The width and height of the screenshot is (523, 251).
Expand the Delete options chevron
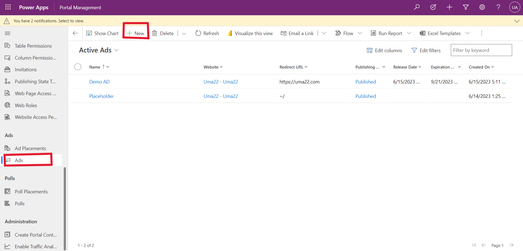(x=184, y=33)
